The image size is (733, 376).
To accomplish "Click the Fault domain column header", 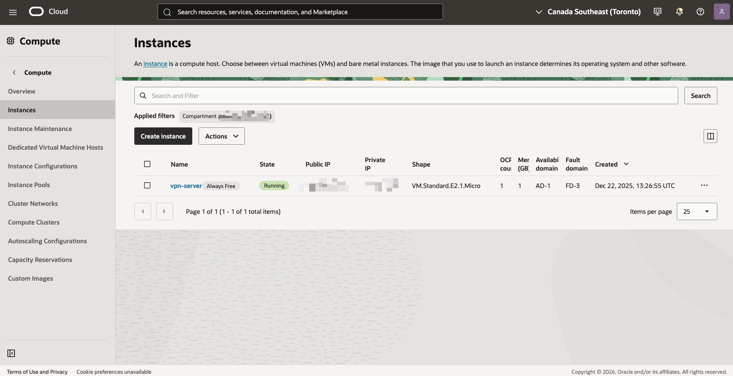I will click(576, 164).
